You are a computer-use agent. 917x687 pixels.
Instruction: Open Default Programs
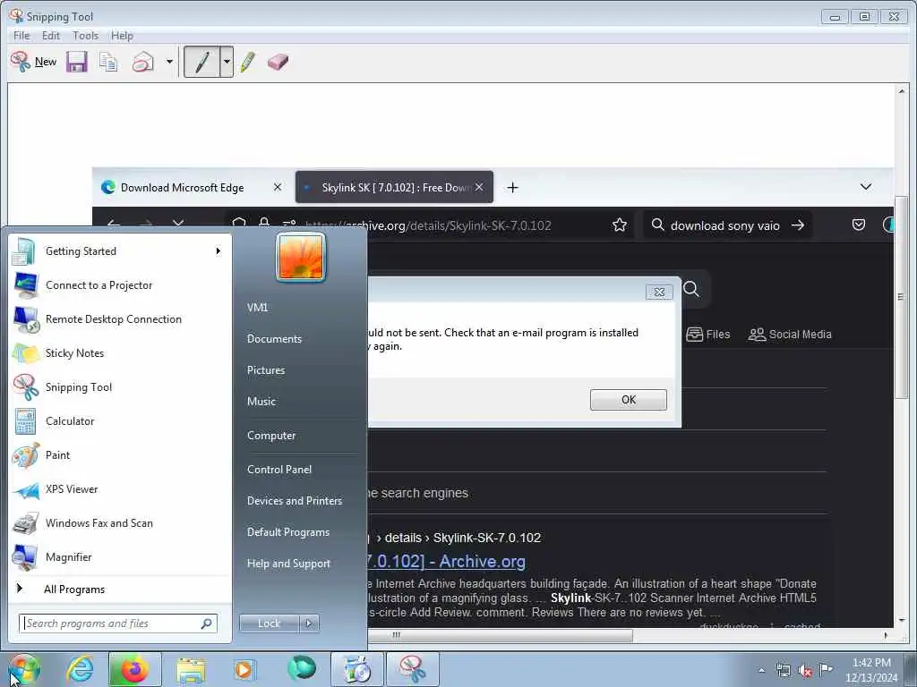[x=288, y=532]
